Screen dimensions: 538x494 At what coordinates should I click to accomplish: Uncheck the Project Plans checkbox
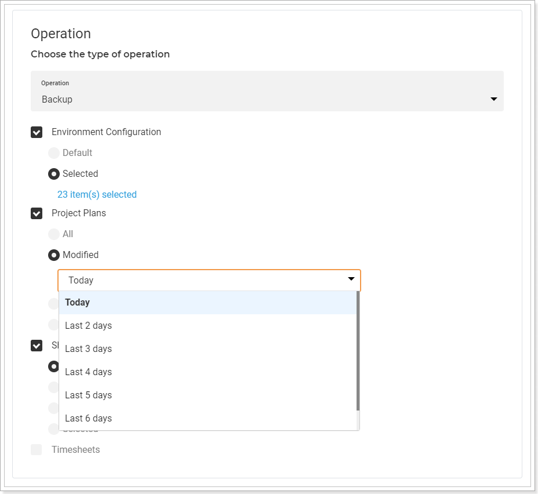[x=37, y=213]
